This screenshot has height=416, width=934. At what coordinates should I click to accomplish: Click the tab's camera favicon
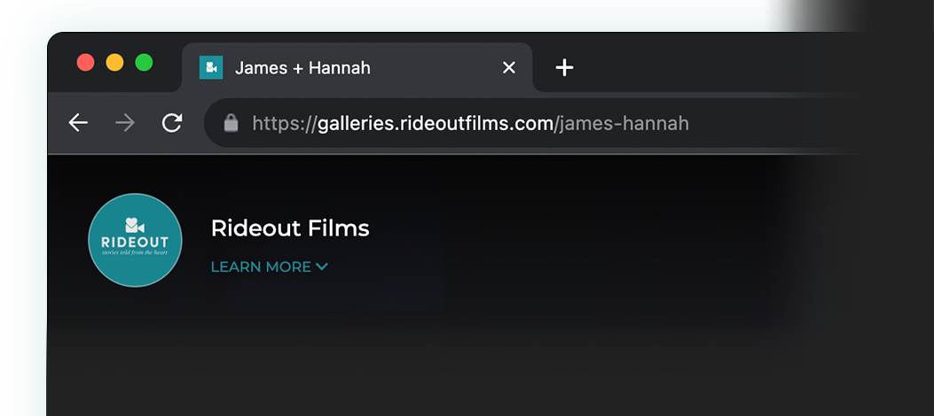pos(211,68)
